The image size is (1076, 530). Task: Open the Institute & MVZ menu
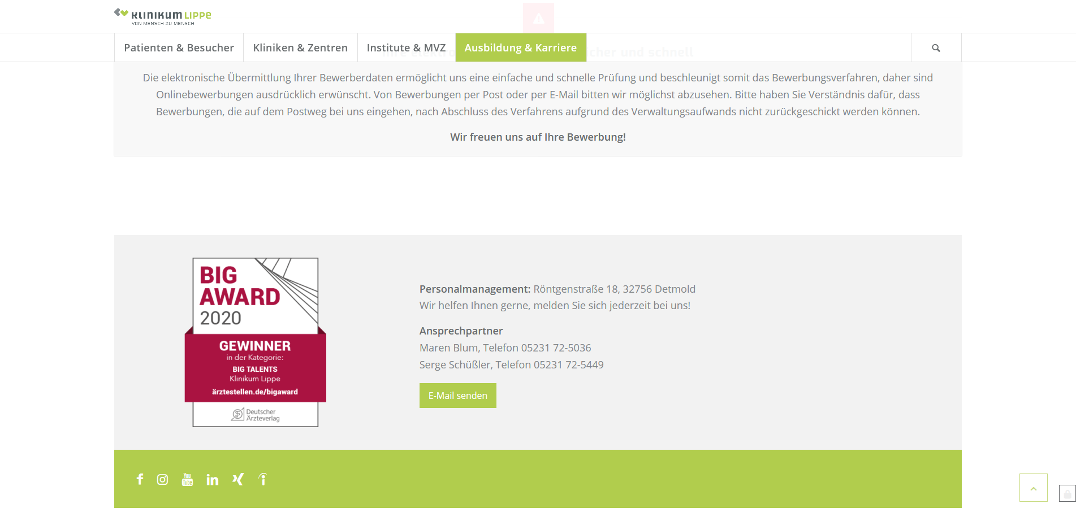point(407,48)
